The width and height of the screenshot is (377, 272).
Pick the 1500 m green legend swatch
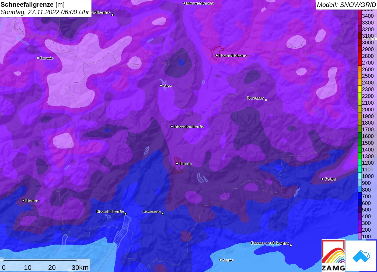360,143
